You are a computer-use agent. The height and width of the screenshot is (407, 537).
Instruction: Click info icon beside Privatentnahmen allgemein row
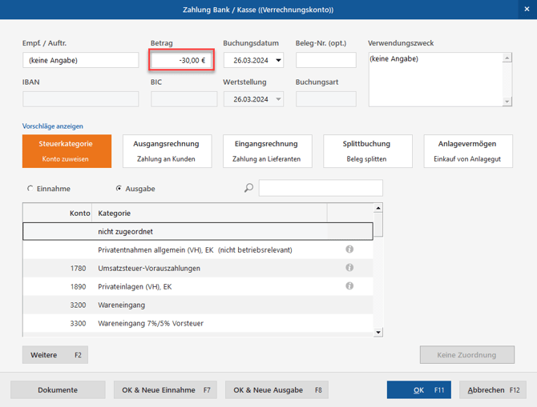(x=349, y=249)
